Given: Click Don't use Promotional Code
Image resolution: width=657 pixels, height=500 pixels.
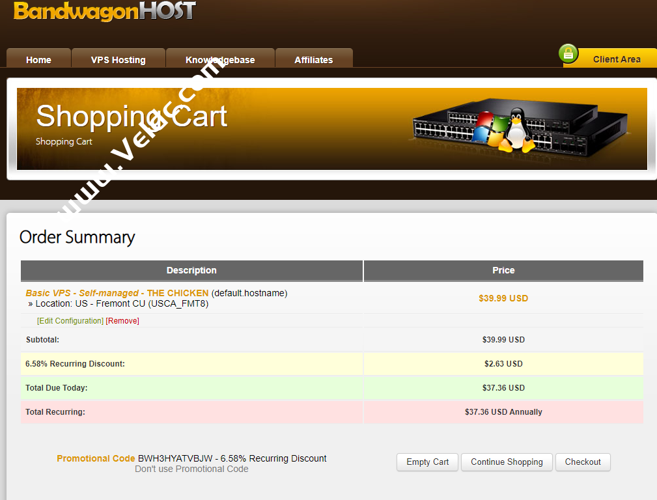Looking at the screenshot, I should point(191,469).
